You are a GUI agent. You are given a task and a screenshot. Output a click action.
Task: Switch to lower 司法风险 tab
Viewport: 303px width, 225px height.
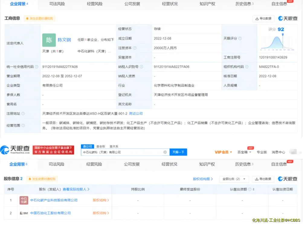56,164
